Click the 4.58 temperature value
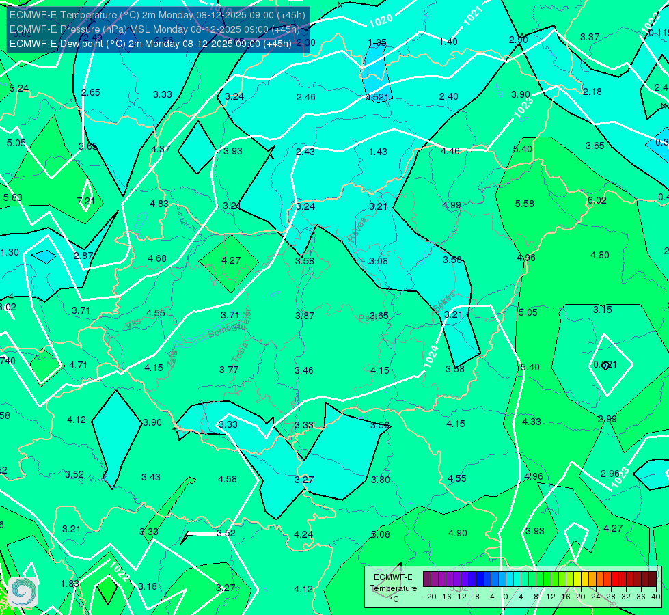 pos(228,479)
